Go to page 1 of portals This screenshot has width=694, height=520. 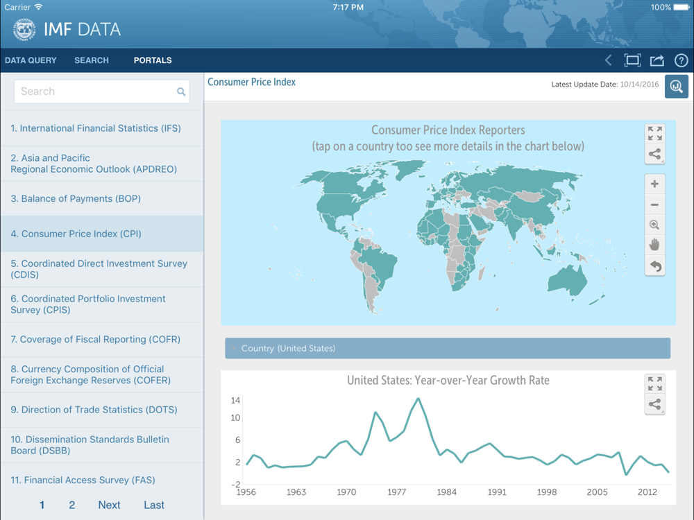(42, 505)
